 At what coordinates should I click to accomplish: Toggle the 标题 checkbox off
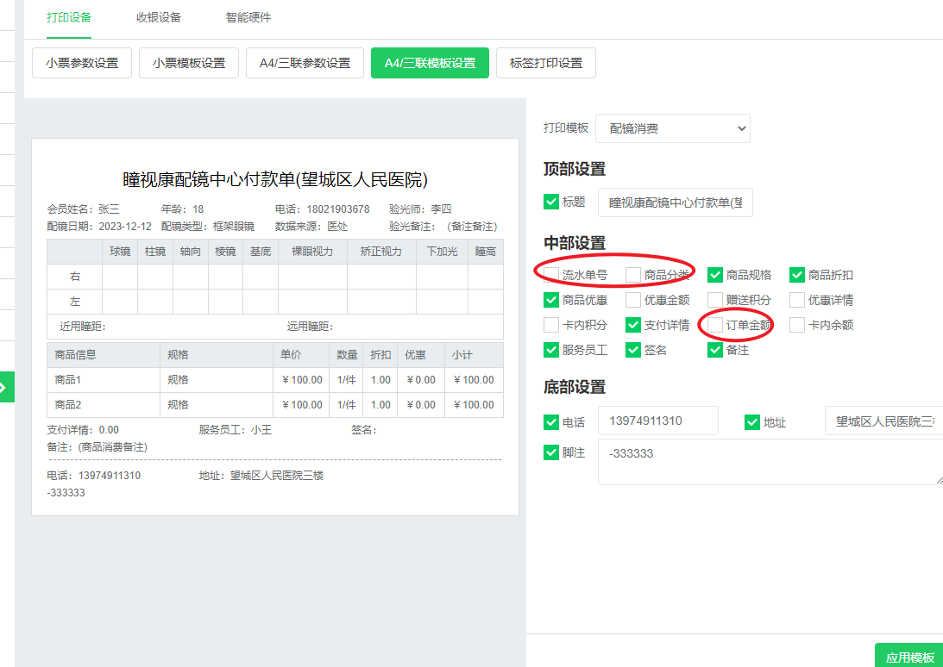(551, 202)
